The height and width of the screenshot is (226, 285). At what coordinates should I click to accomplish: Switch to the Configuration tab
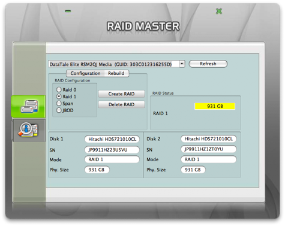point(85,73)
